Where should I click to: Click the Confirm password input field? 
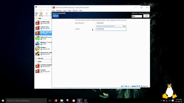click(111, 29)
